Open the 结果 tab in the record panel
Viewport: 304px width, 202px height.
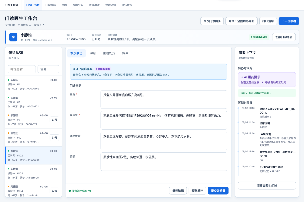pyautogui.click(x=125, y=53)
